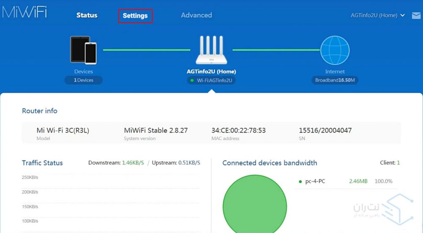The image size is (423, 233).
Task: Click the green Wi-Fi status dot
Action: click(192, 80)
